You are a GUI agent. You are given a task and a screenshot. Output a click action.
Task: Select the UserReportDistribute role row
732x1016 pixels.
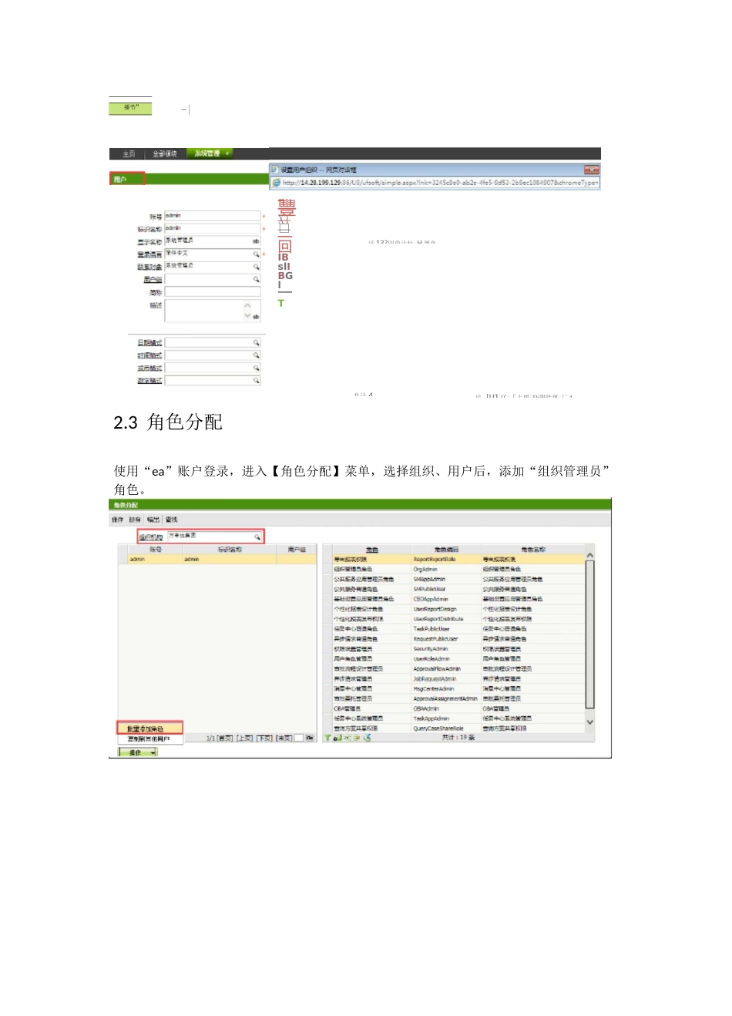pos(454,619)
